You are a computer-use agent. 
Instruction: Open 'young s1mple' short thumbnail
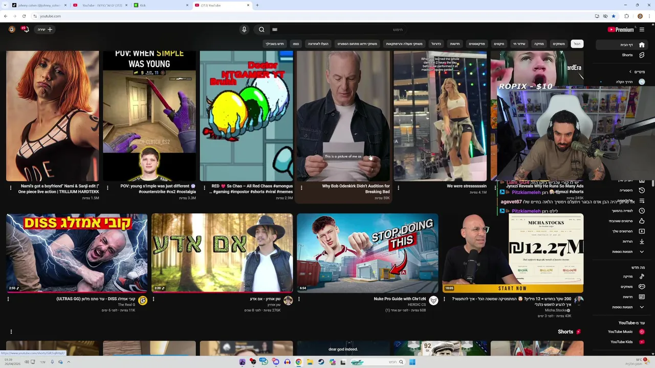tap(149, 116)
